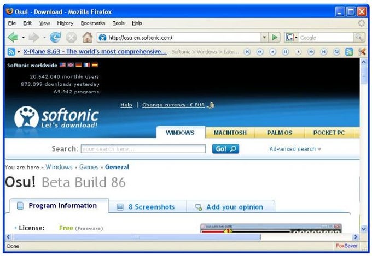Switch to the PALM OS platform tab
372x256 pixels.
tap(280, 133)
